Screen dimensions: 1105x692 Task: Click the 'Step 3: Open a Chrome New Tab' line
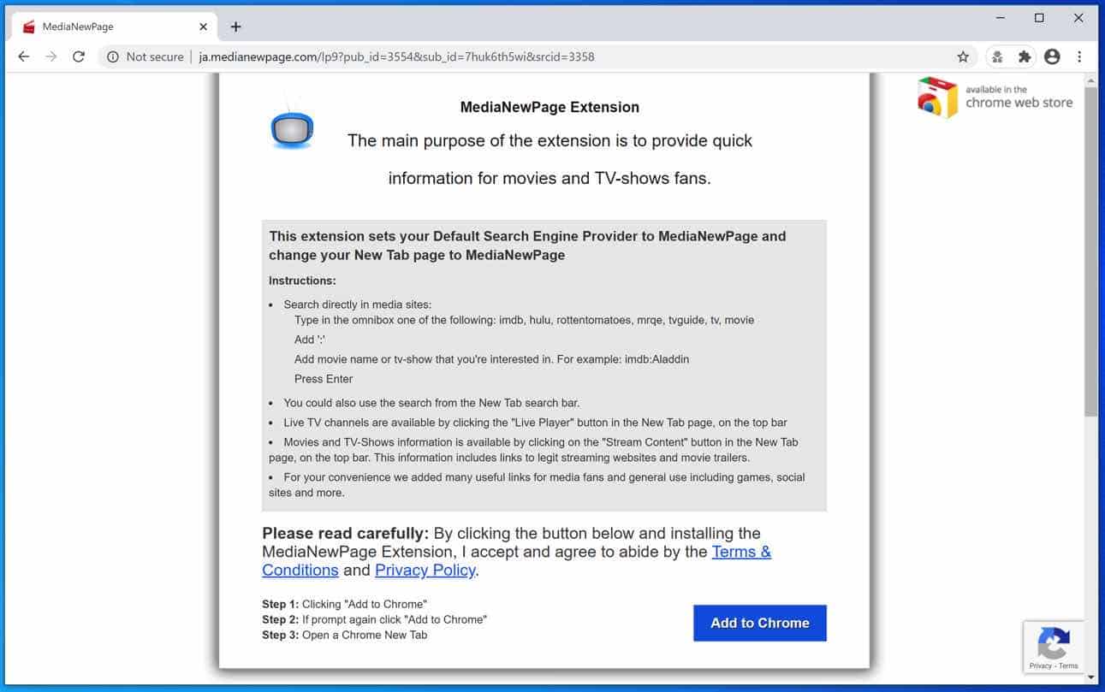point(344,635)
